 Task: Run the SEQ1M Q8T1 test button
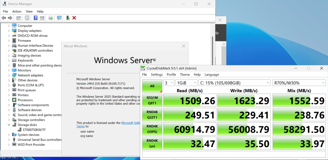(152, 100)
